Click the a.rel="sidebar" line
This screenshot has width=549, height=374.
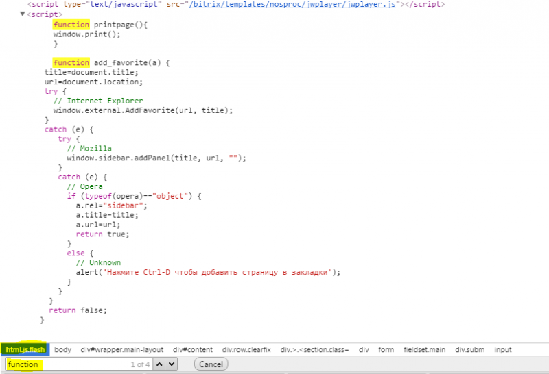[x=112, y=205]
